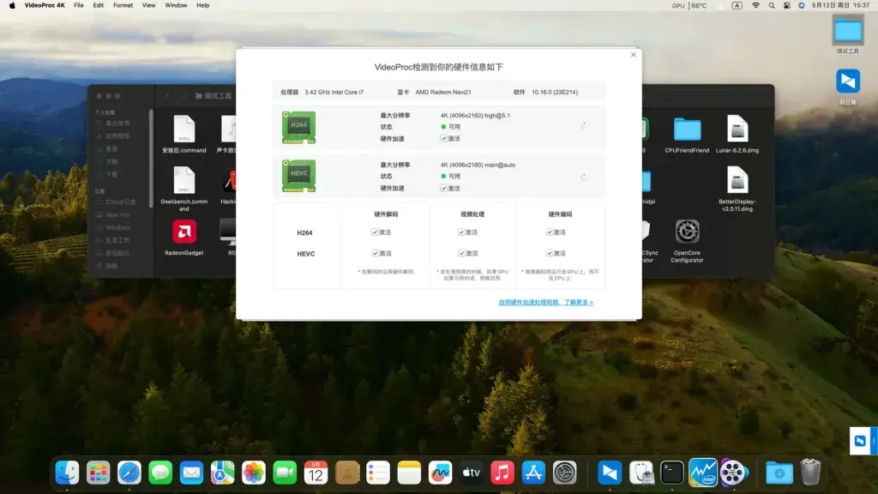Select Lunar-6.2.6.dmg in Finder window
The width and height of the screenshot is (878, 494).
[737, 134]
